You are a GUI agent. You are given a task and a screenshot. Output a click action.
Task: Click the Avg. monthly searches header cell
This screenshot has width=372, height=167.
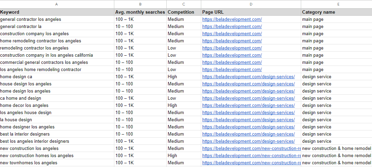pos(140,12)
